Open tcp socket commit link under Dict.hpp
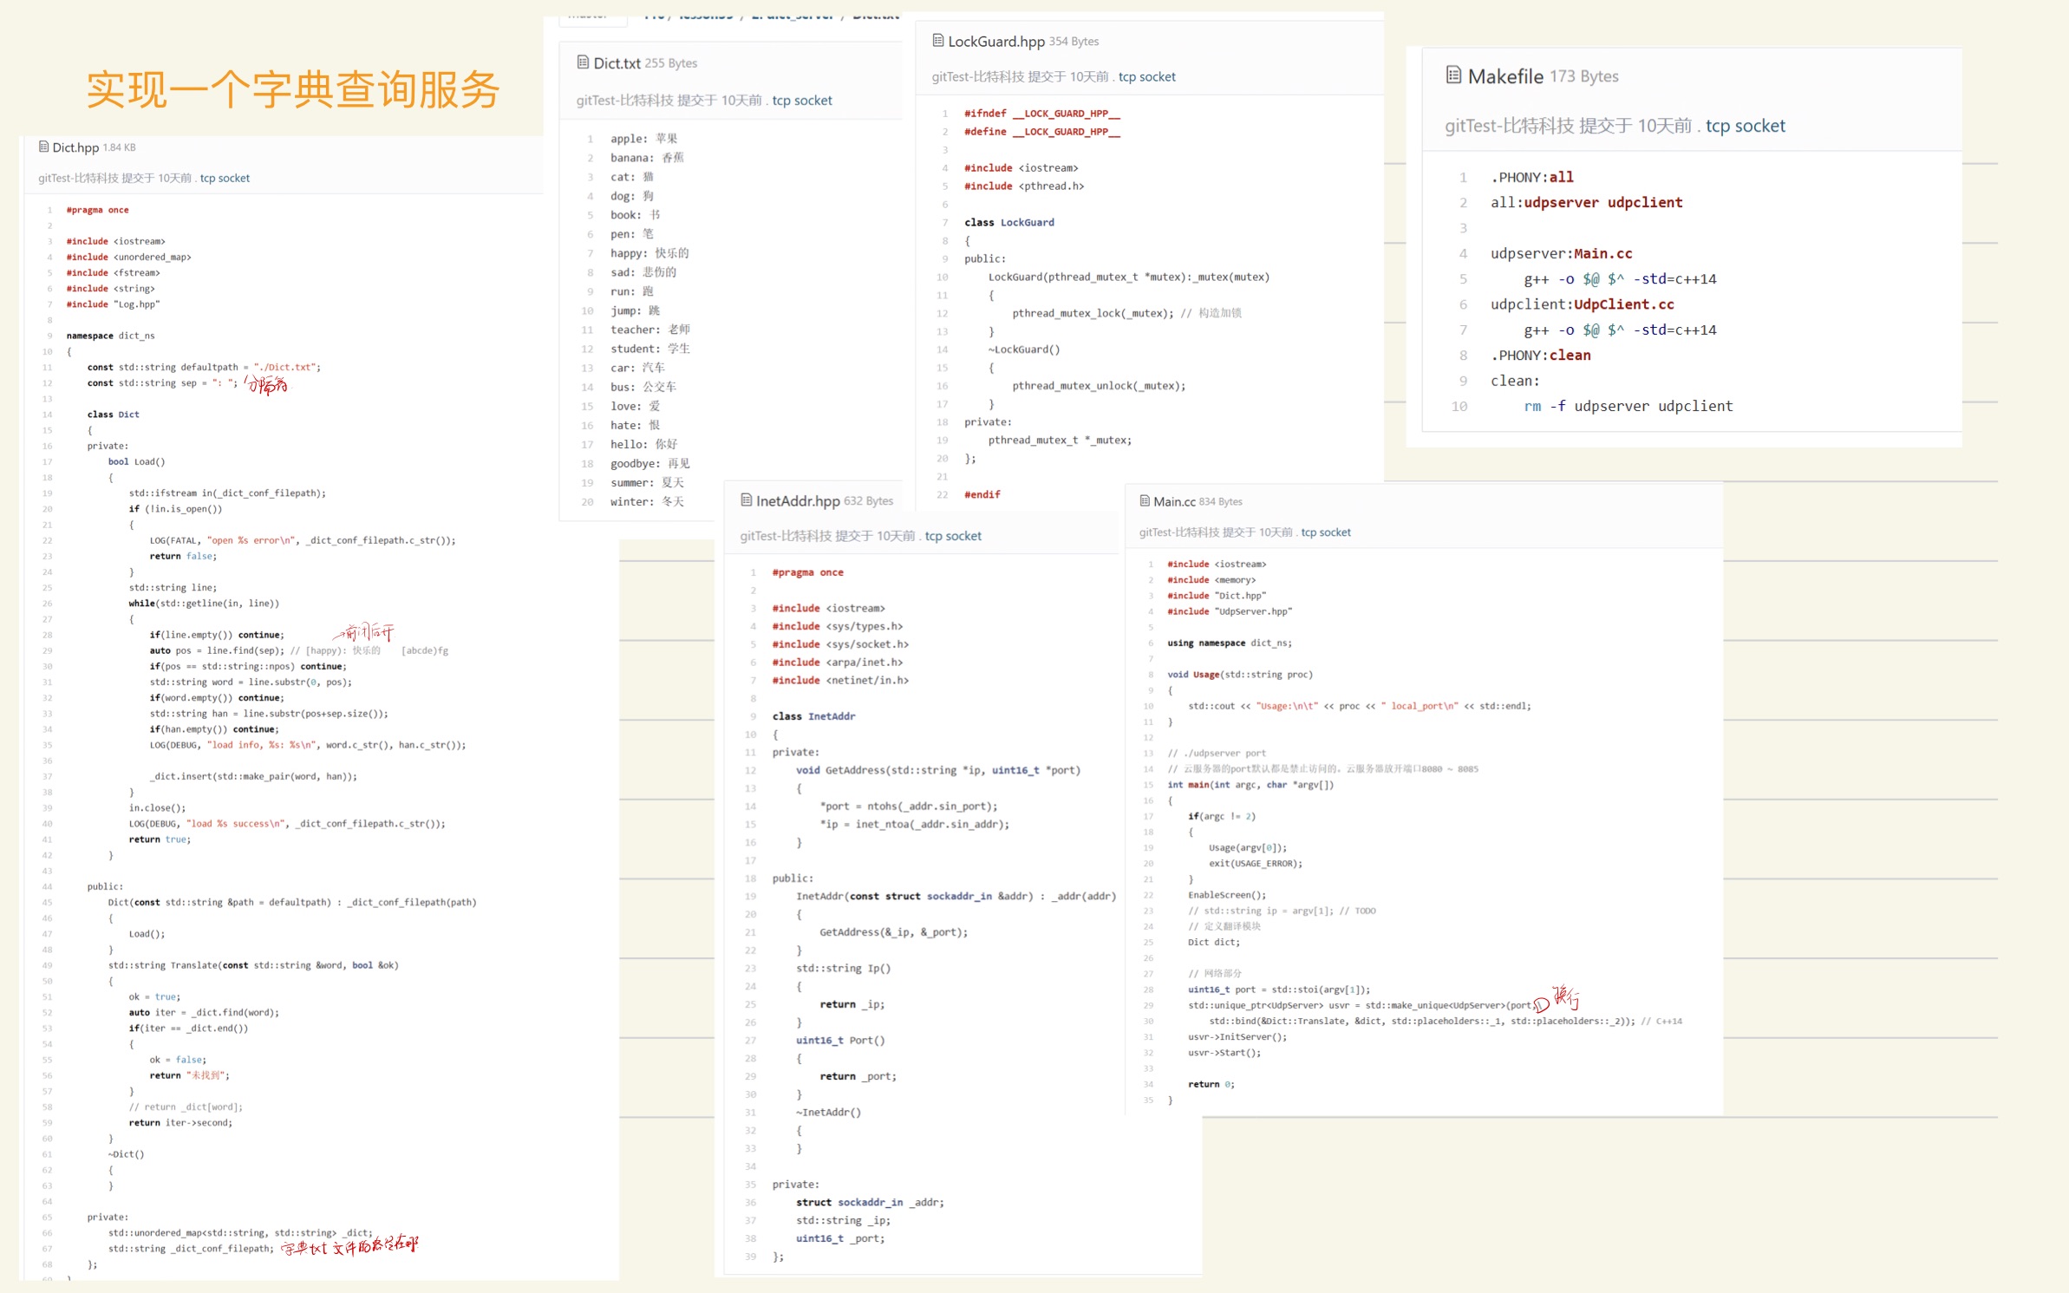The image size is (2069, 1293). click(225, 179)
